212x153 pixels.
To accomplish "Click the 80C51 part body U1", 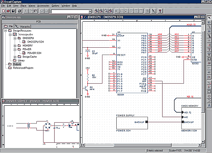I will [x=132, y=63].
